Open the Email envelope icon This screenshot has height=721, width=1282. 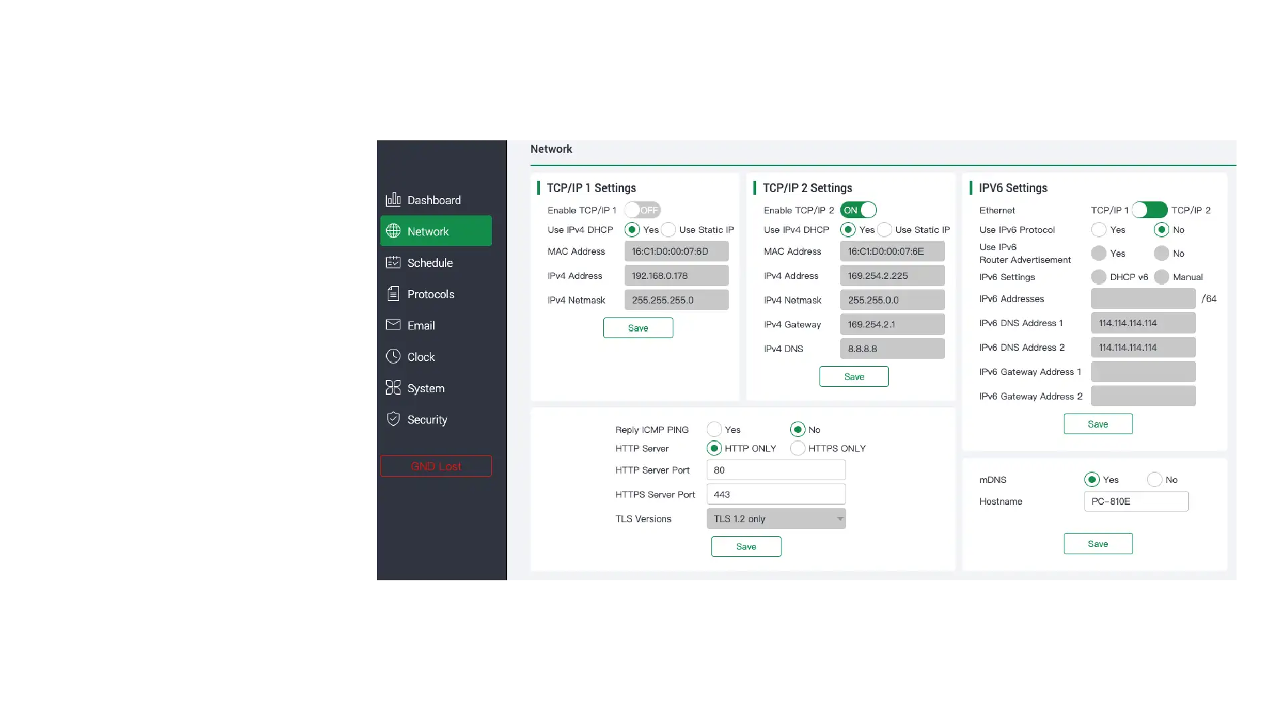click(x=393, y=325)
